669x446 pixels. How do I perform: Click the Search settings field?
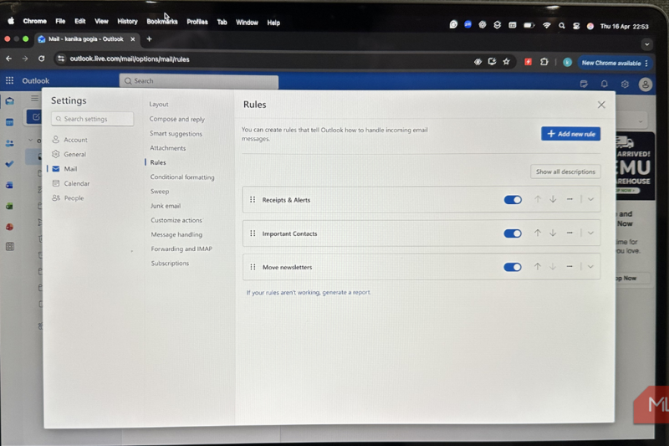click(92, 119)
